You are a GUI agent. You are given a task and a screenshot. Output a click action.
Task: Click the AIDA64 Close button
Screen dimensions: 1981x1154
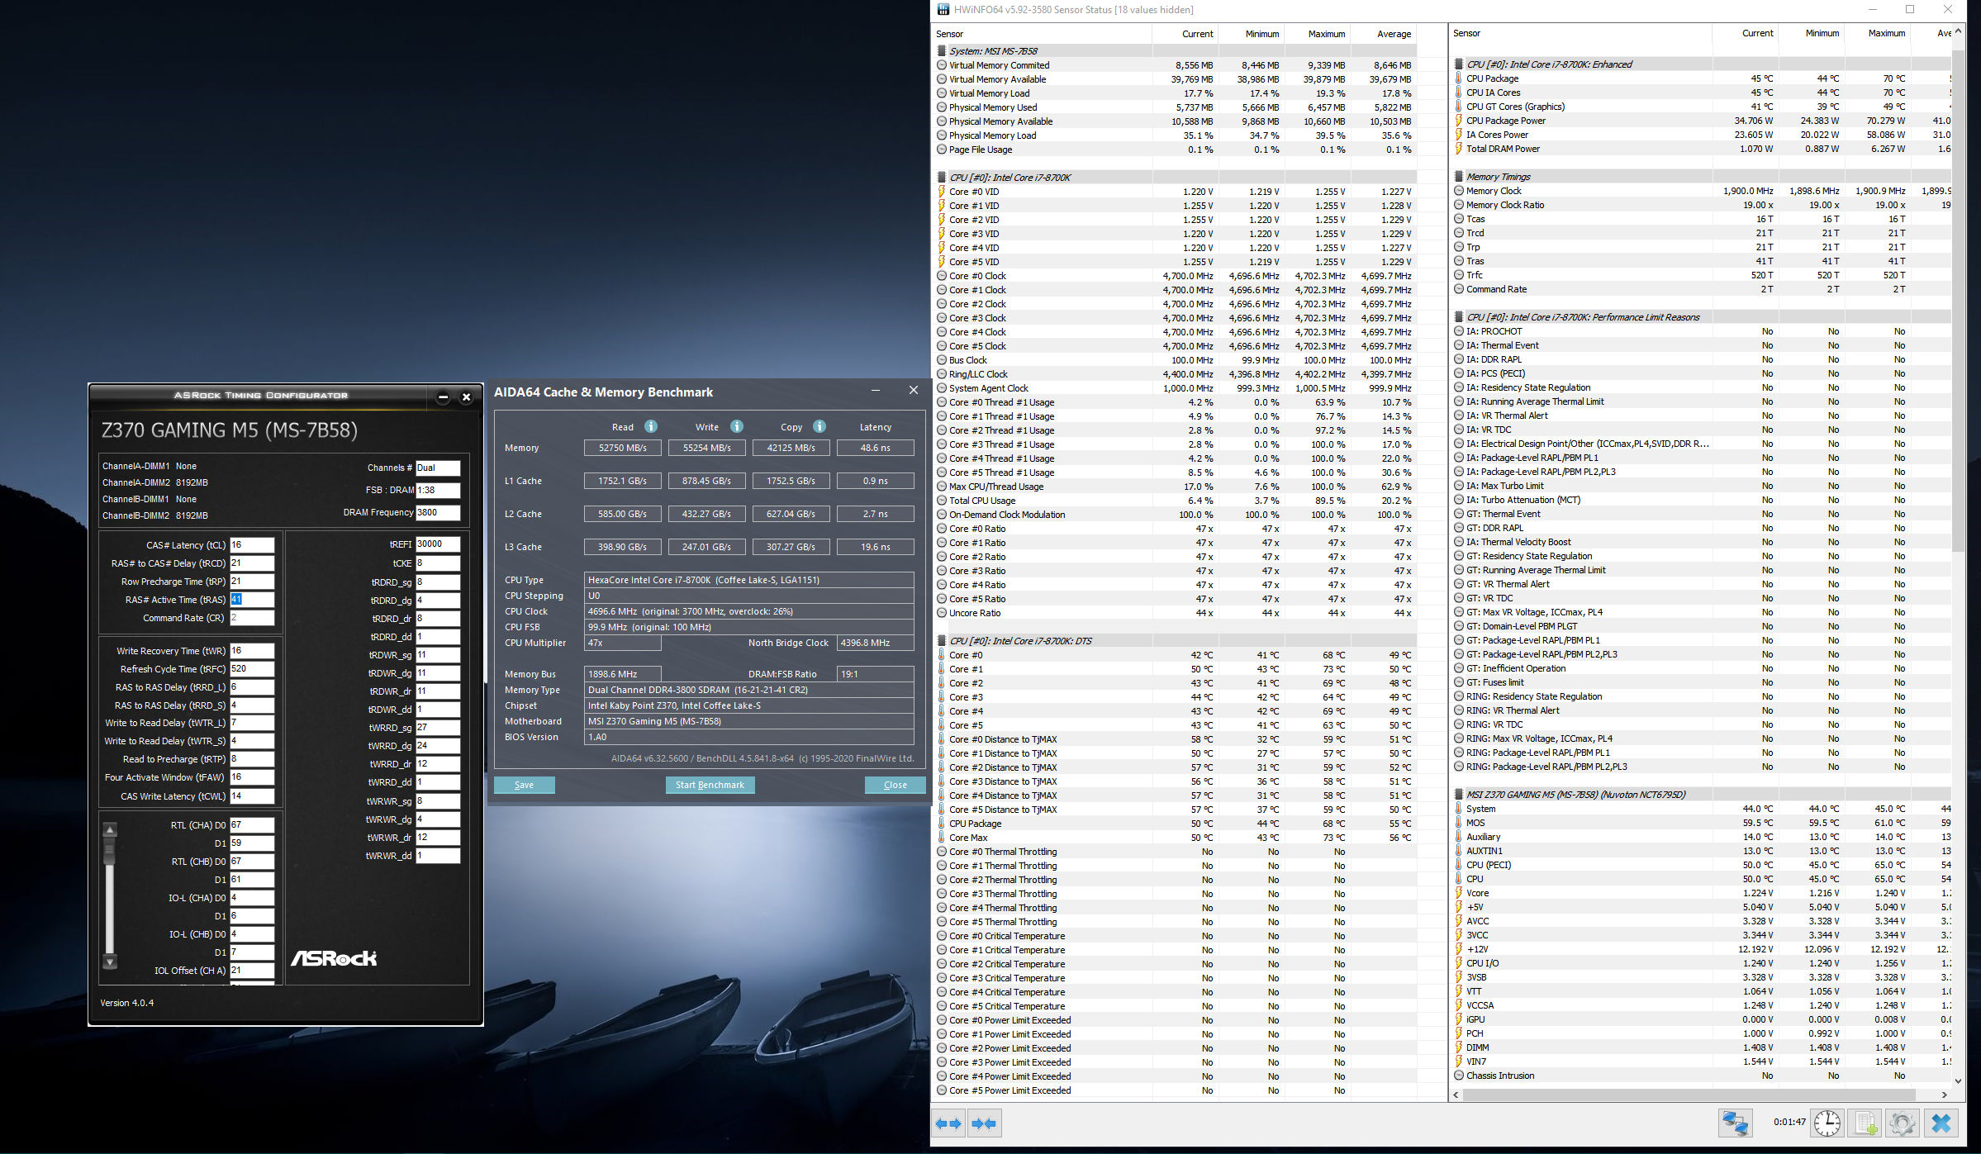[x=895, y=785]
